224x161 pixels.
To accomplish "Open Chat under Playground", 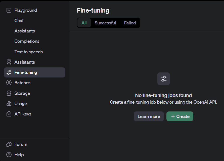I will click(x=19, y=21).
